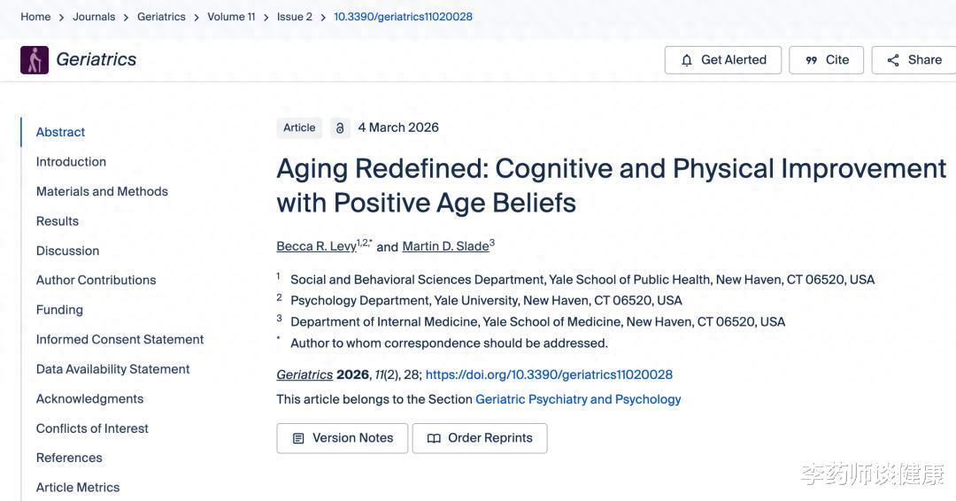Visit Geriatric Psychiatry and Psychology section
The width and height of the screenshot is (956, 501).
(578, 399)
